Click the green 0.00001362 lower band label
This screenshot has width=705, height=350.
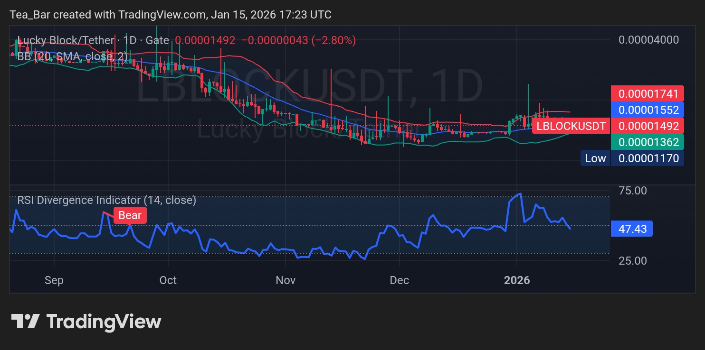(648, 142)
